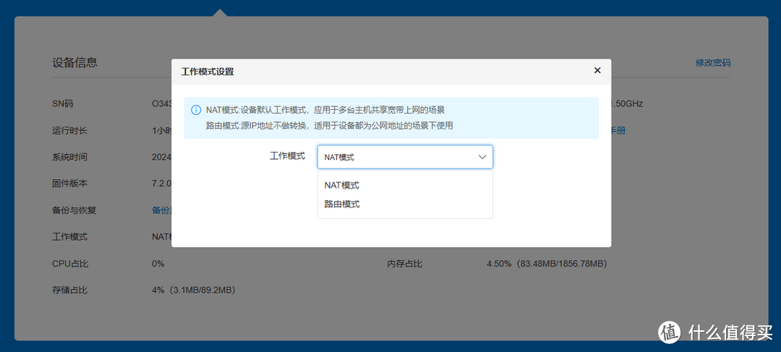Click the 路由模式 description line in notice
The width and height of the screenshot is (781, 352).
pos(329,126)
